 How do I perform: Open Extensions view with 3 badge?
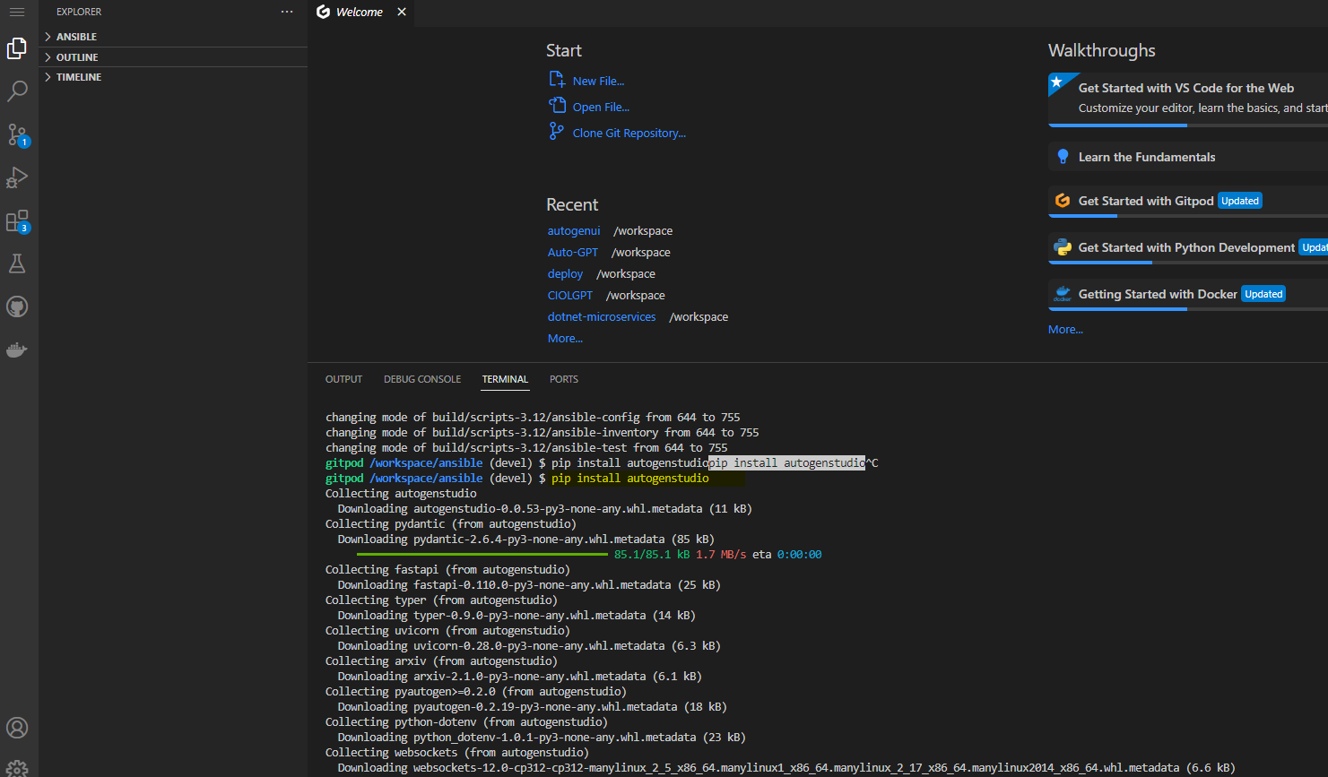click(x=17, y=220)
